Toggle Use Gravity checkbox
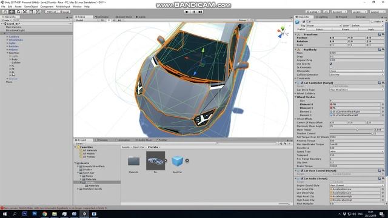388x218 pixels. click(331, 64)
